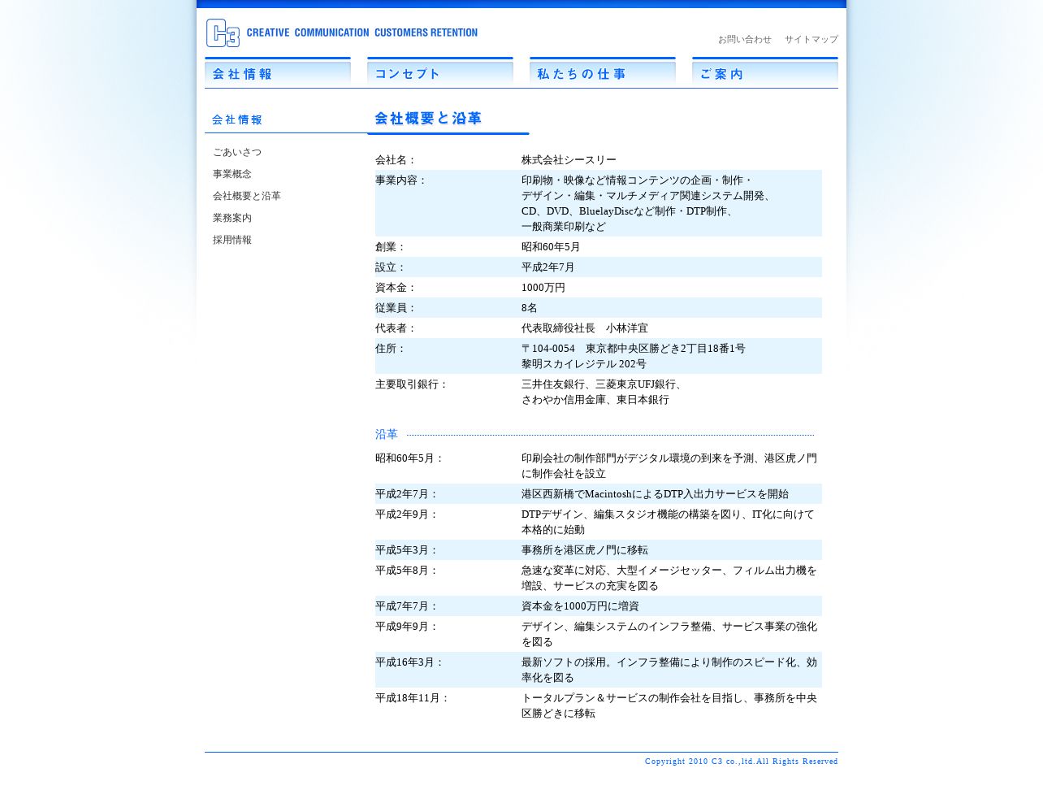The width and height of the screenshot is (1043, 790).
Task: Click the 平成16年3月： history date
Action: [x=410, y=662]
